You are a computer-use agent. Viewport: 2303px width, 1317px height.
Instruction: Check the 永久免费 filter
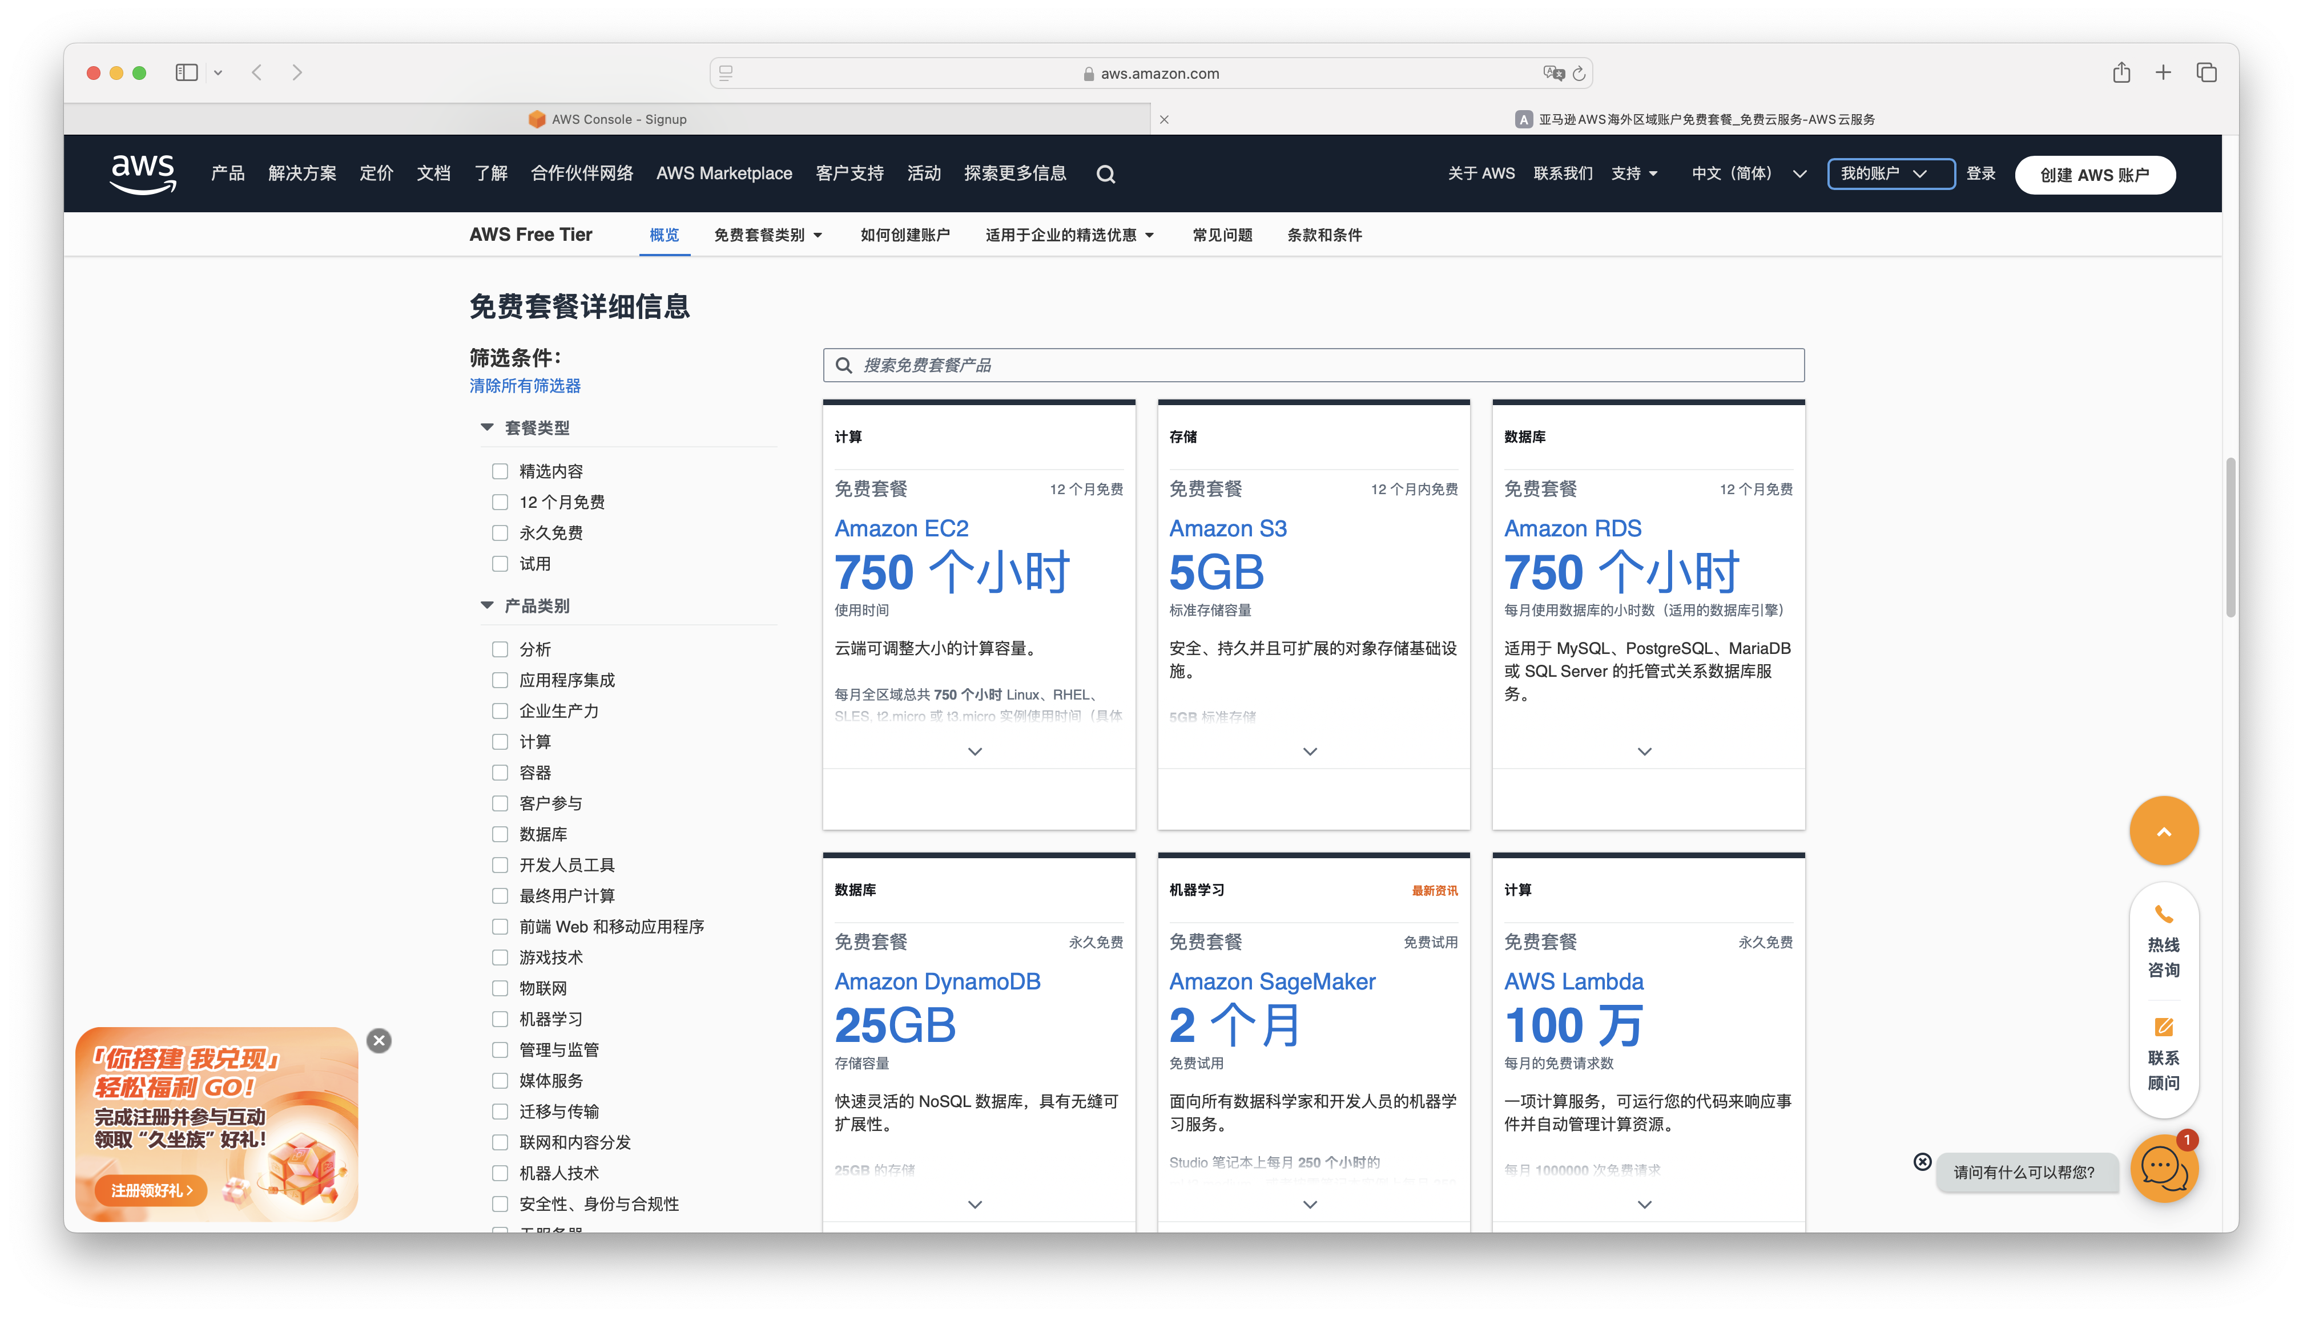[x=500, y=533]
